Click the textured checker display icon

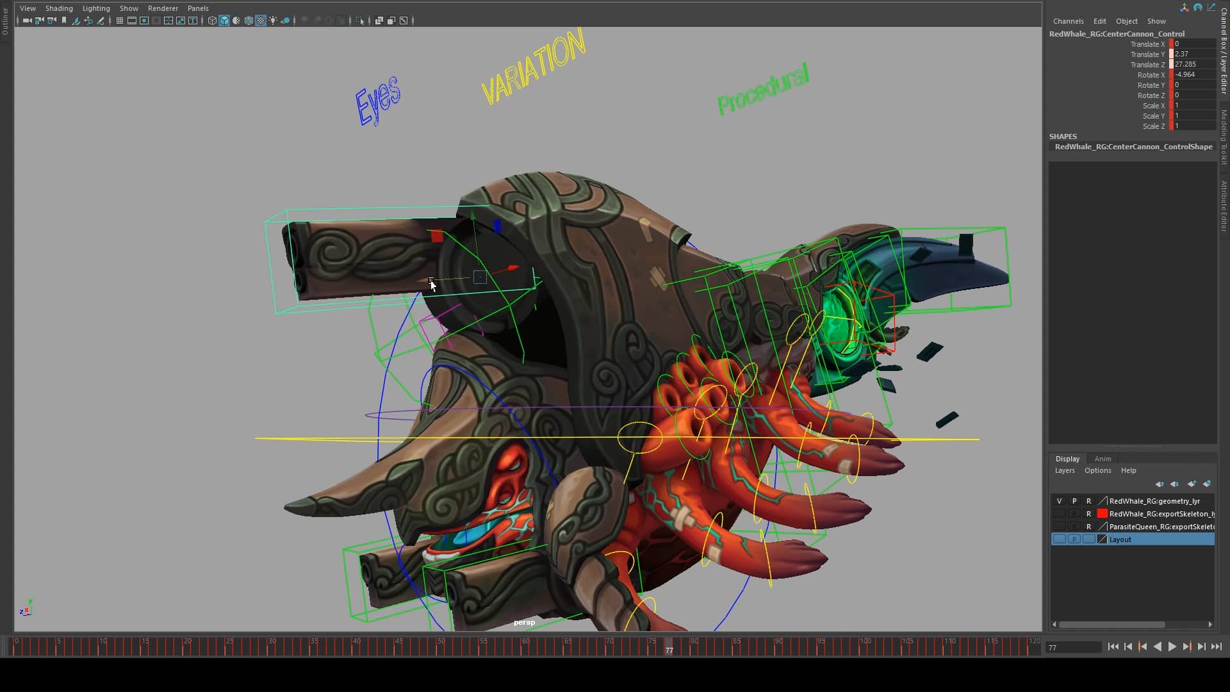pyautogui.click(x=261, y=21)
